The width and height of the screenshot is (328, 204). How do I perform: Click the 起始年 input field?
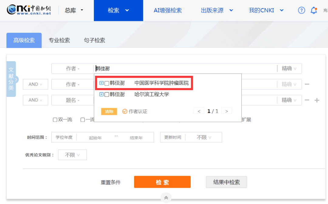click(x=95, y=138)
